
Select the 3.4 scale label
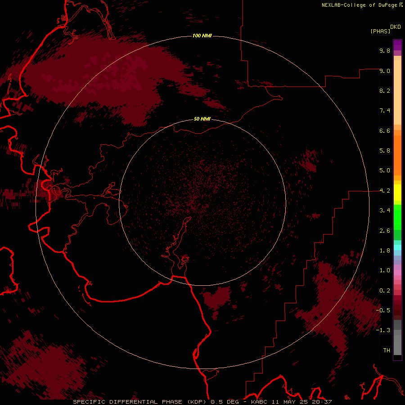click(x=385, y=211)
